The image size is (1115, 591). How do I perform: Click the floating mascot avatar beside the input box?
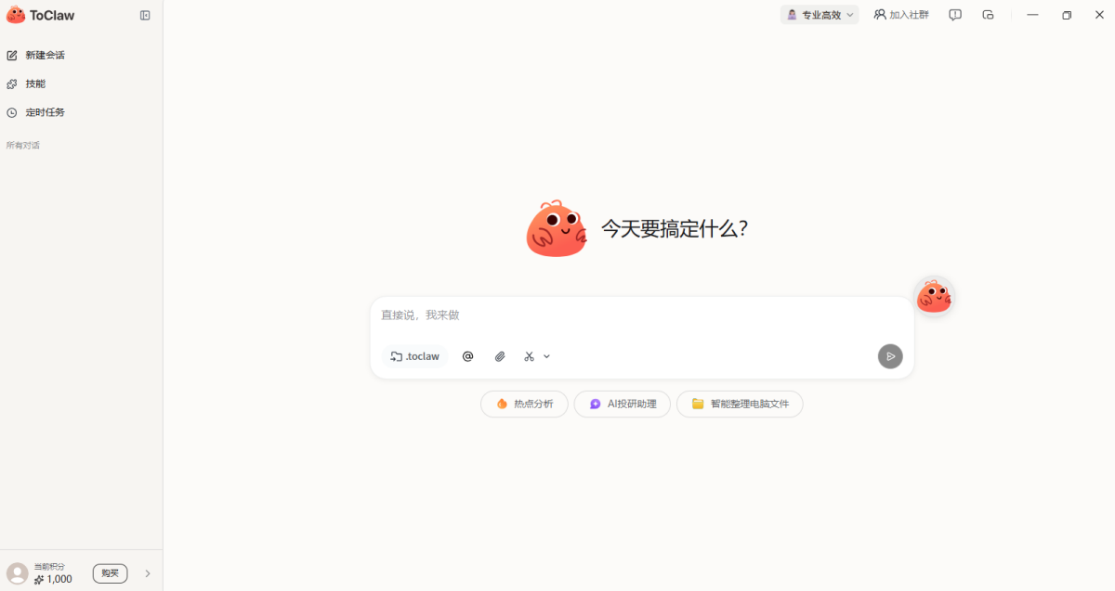934,297
